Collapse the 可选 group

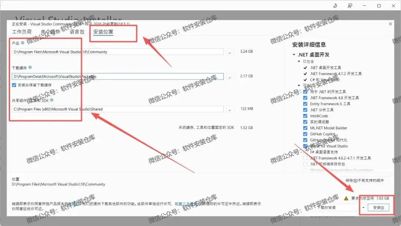299,85
